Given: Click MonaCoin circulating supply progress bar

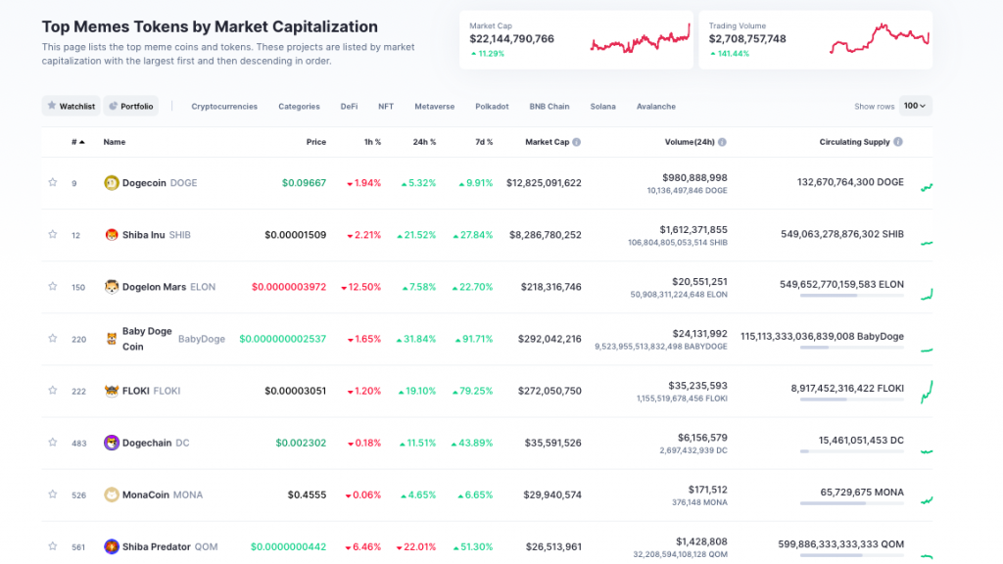Looking at the screenshot, I should click(x=851, y=503).
